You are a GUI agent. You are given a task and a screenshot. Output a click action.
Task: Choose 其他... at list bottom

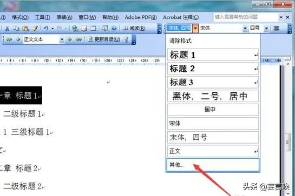(x=213, y=165)
